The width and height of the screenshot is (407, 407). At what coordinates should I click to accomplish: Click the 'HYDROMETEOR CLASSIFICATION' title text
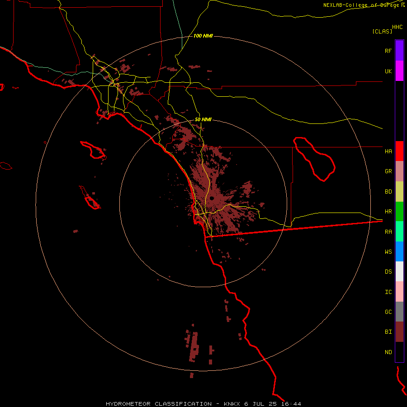pyautogui.click(x=159, y=404)
